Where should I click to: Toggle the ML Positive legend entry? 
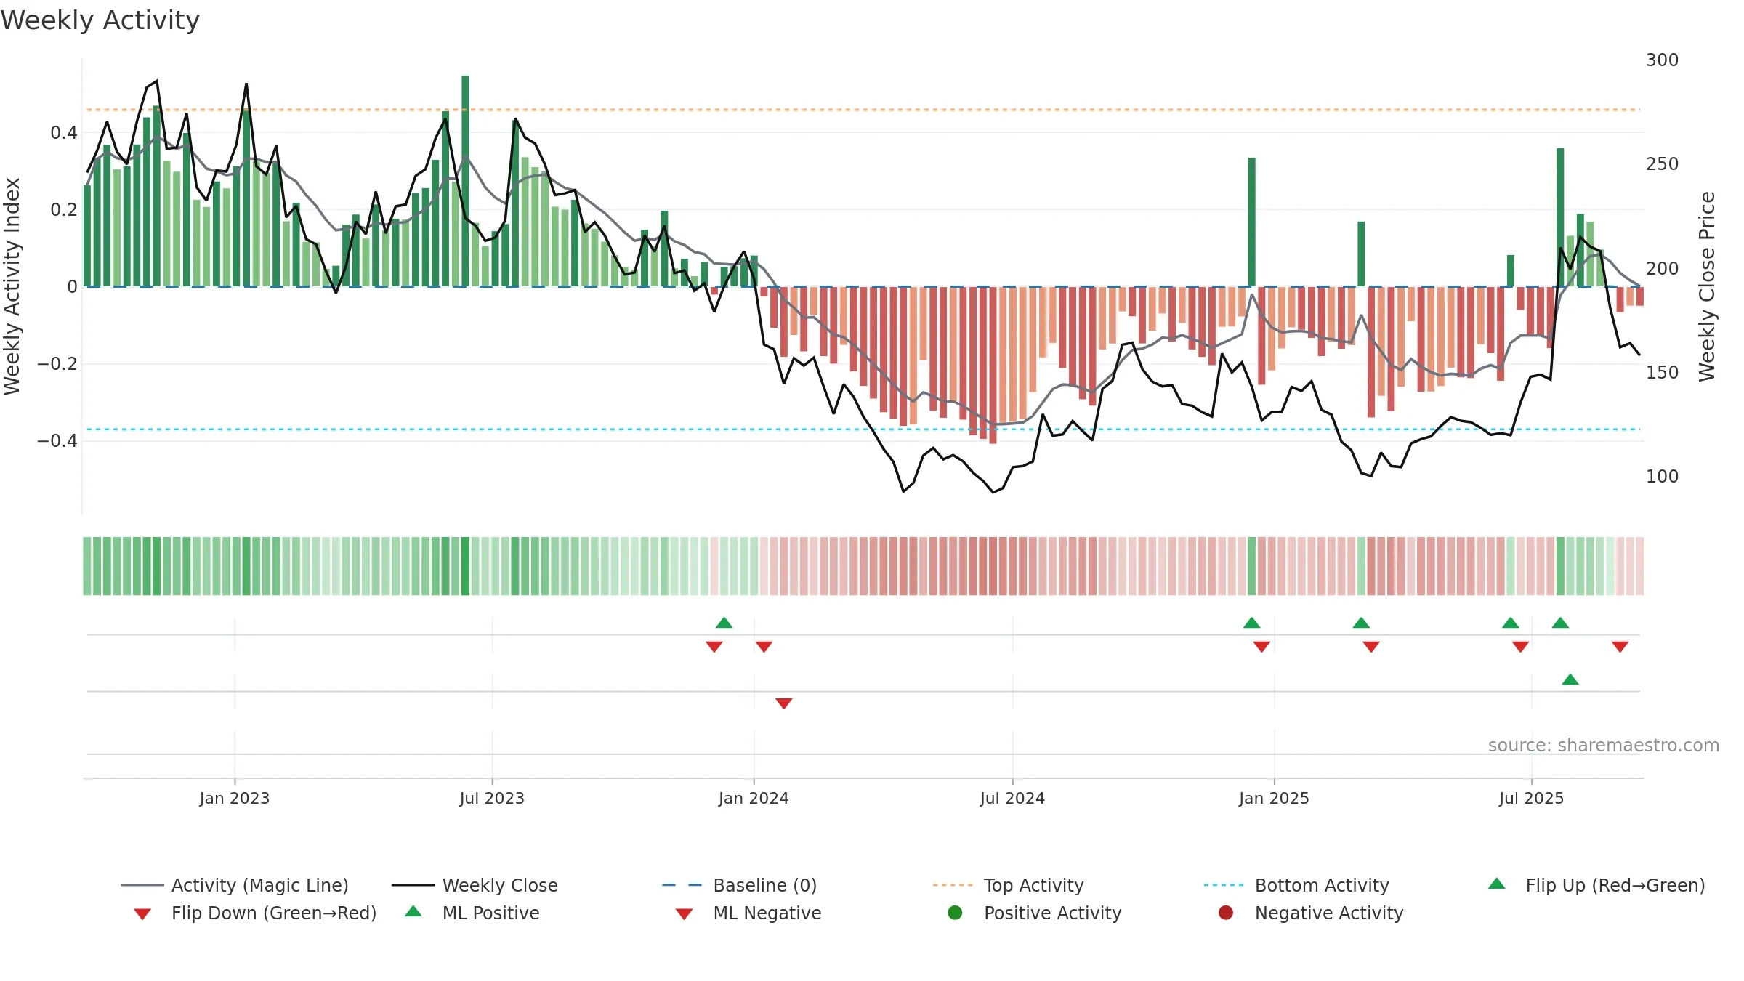pos(472,913)
